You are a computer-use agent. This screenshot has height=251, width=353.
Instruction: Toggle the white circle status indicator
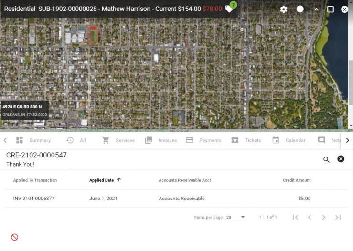[300, 9]
